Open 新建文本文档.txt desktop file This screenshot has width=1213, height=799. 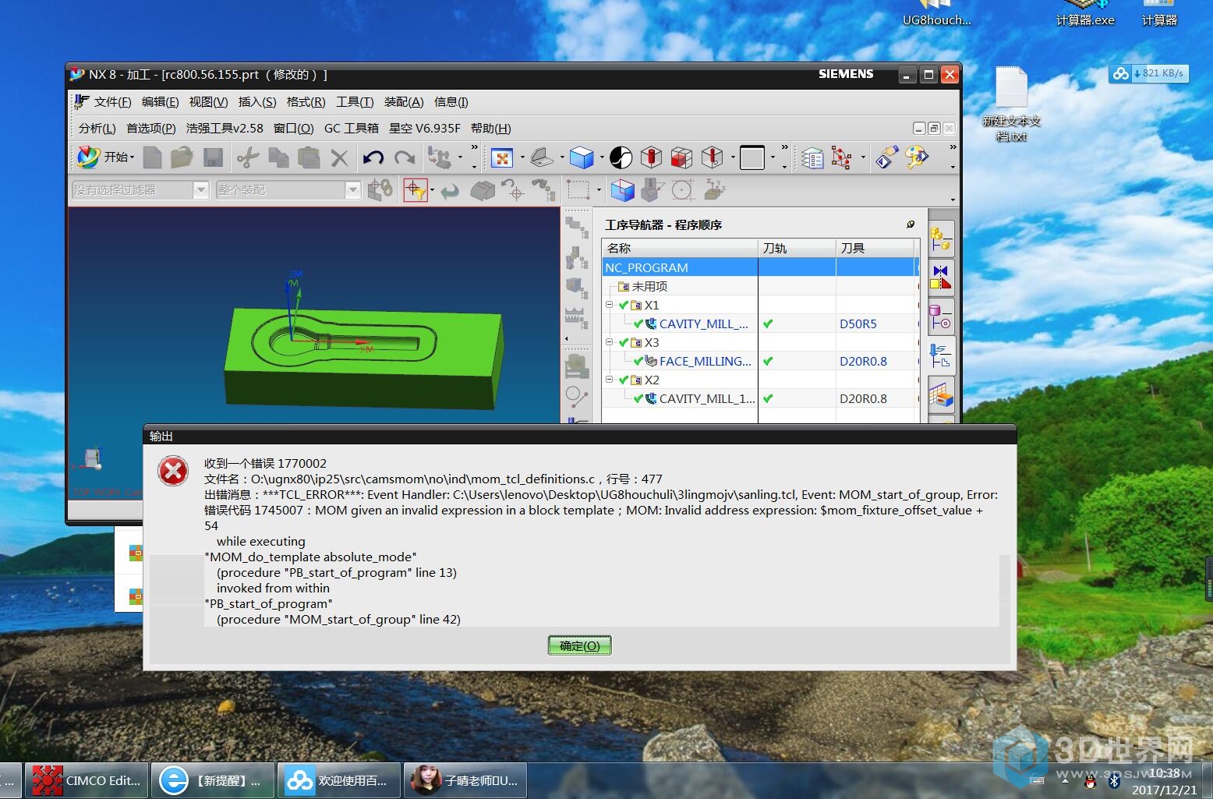[1011, 104]
